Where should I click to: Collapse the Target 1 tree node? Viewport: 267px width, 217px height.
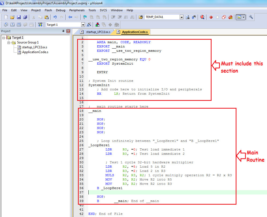point(3,38)
